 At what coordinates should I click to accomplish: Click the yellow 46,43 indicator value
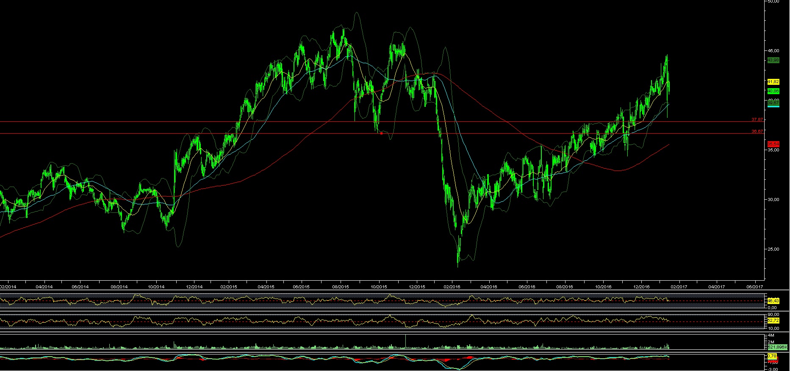[x=773, y=301]
